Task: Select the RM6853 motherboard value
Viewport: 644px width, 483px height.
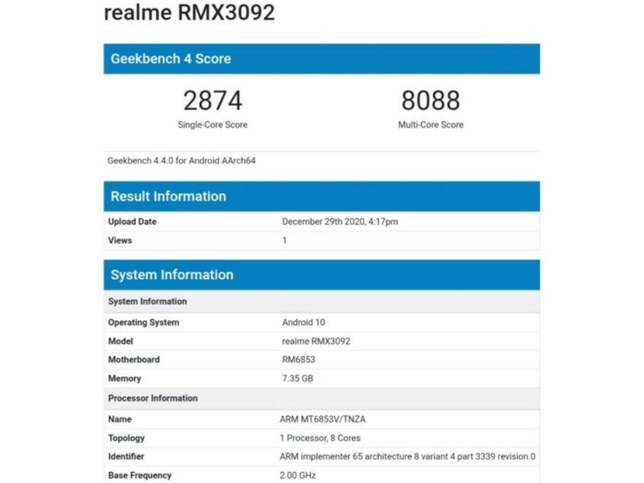Action: pyautogui.click(x=299, y=360)
